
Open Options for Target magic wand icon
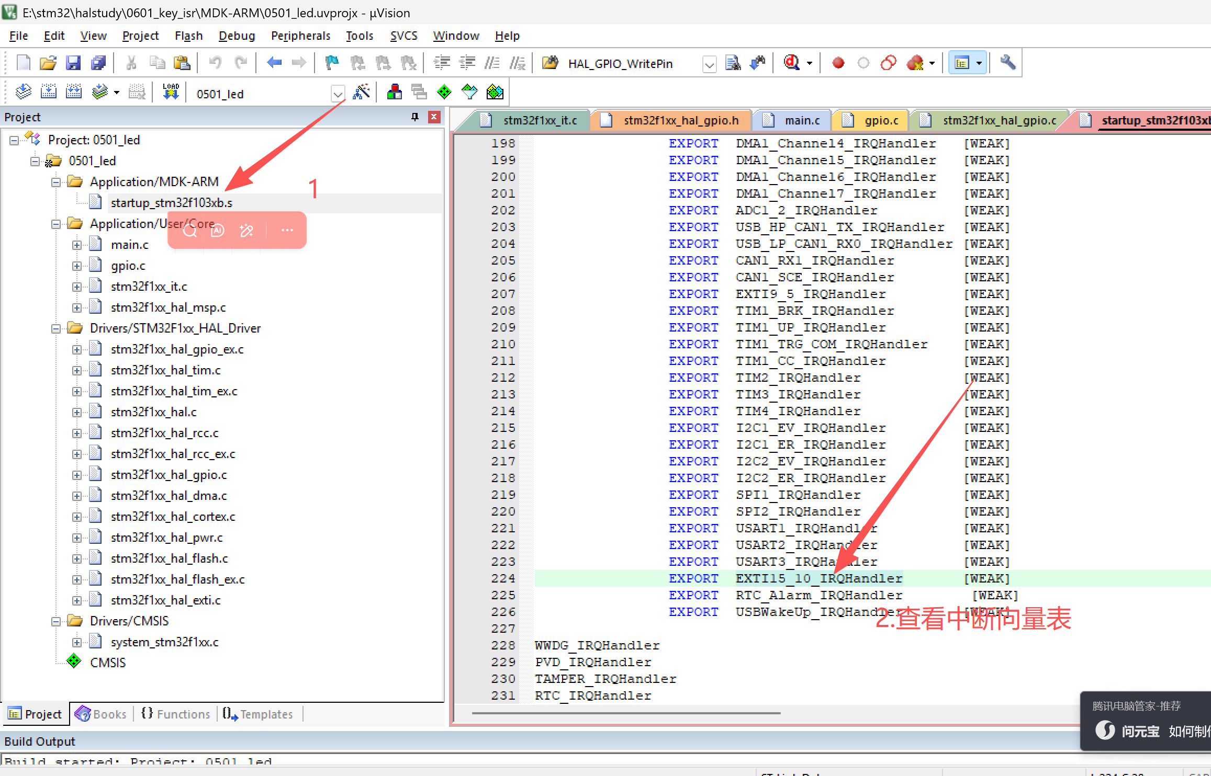[x=362, y=92]
